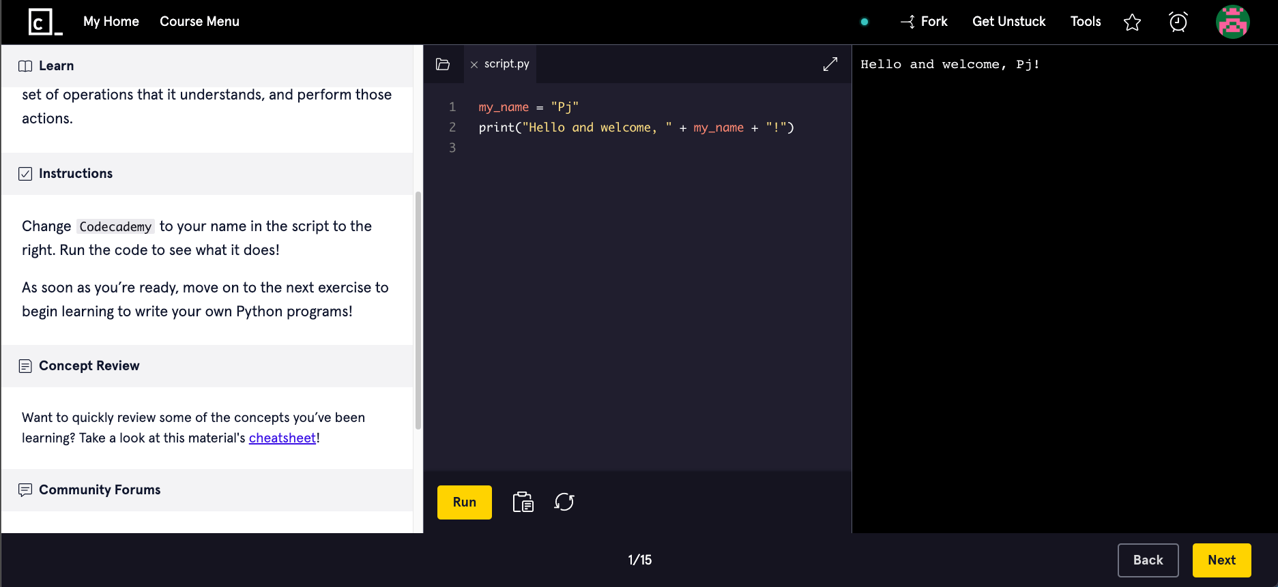Reset the workspace with refresh icon
Viewport: 1278px width, 587px height.
click(x=564, y=502)
